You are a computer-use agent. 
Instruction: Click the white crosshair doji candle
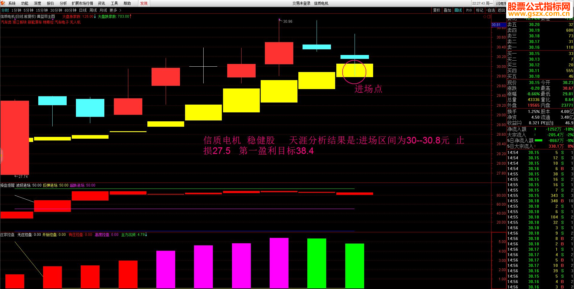click(x=203, y=66)
